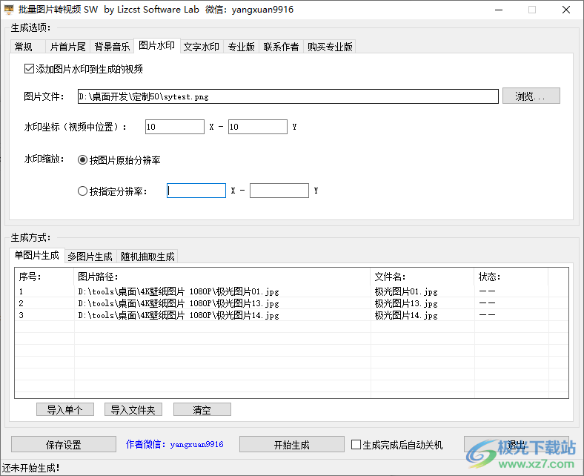Minimize the window

tap(499, 10)
